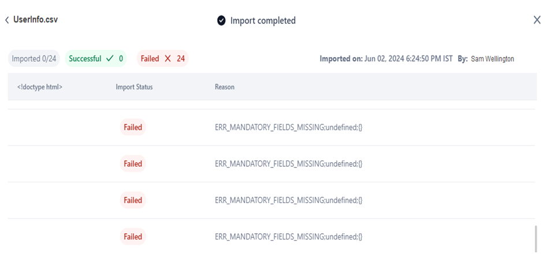
Task: Click the Failed badge in the third row
Action: (133, 200)
